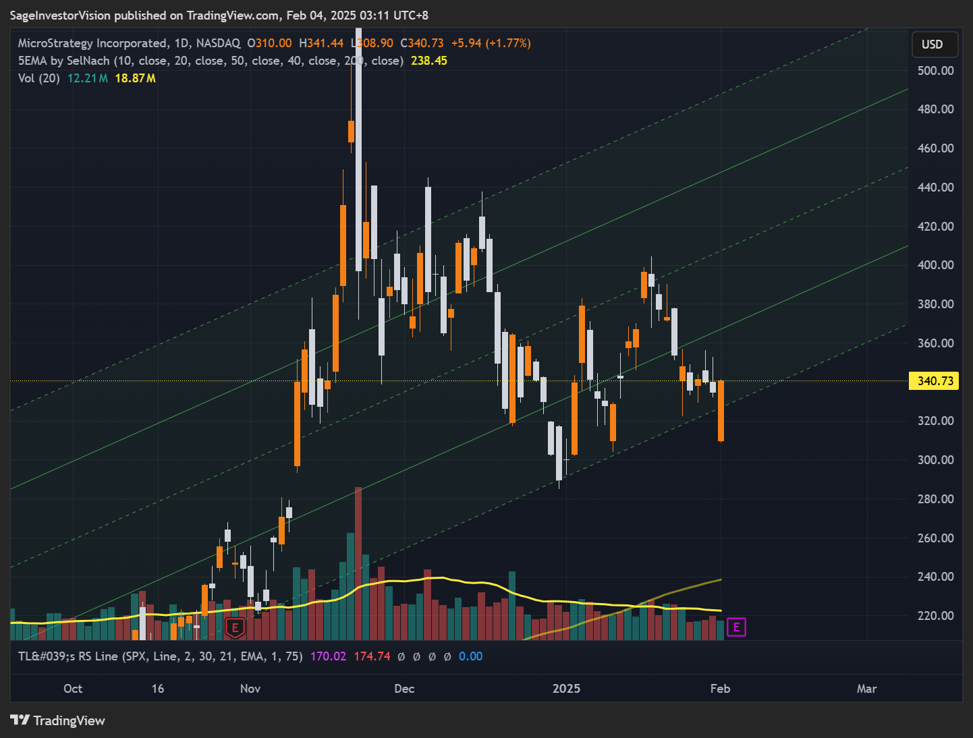This screenshot has width=973, height=738.
Task: Click the magenta upcoming earnings E icon
Action: (x=736, y=627)
